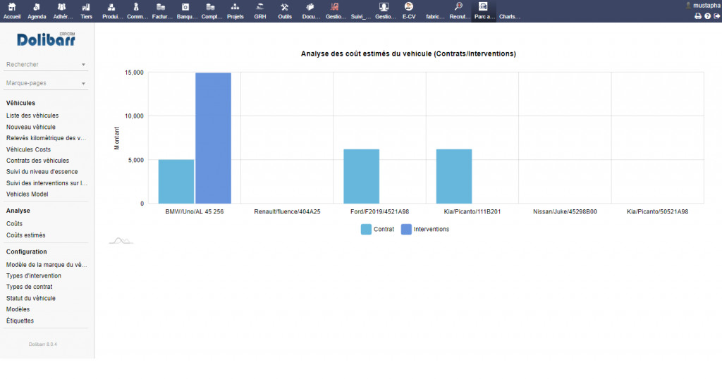Click the Dolibarr logo
This screenshot has width=722, height=379.
tap(46, 39)
